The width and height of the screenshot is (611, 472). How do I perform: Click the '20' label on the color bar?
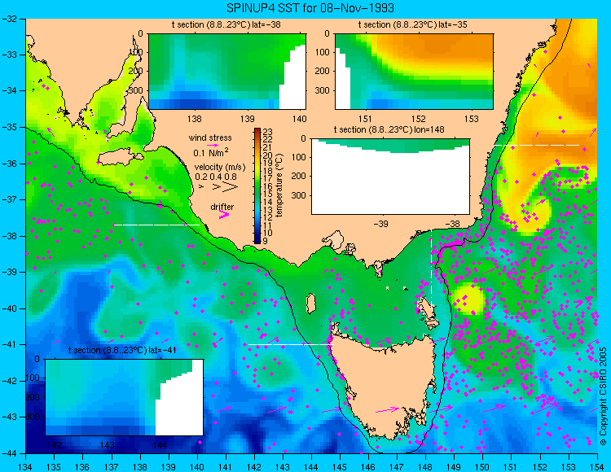[268, 155]
